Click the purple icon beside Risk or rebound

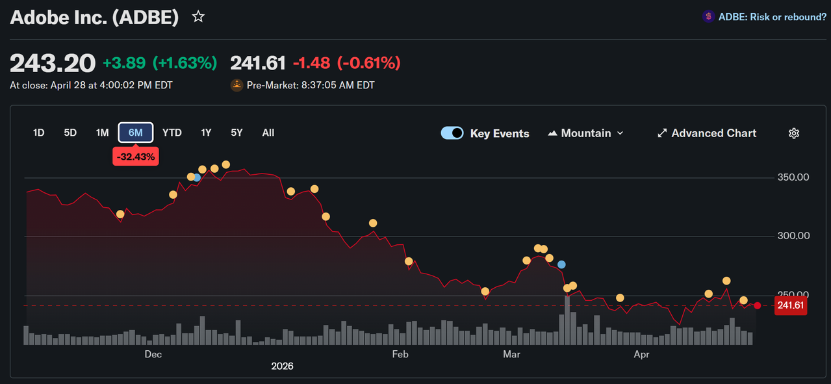click(708, 17)
